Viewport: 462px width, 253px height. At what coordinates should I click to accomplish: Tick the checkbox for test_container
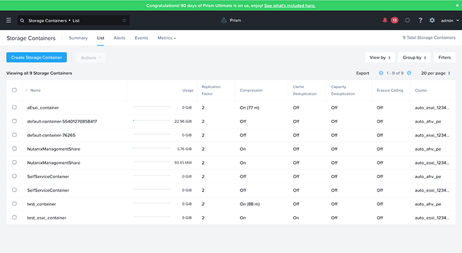(15, 204)
